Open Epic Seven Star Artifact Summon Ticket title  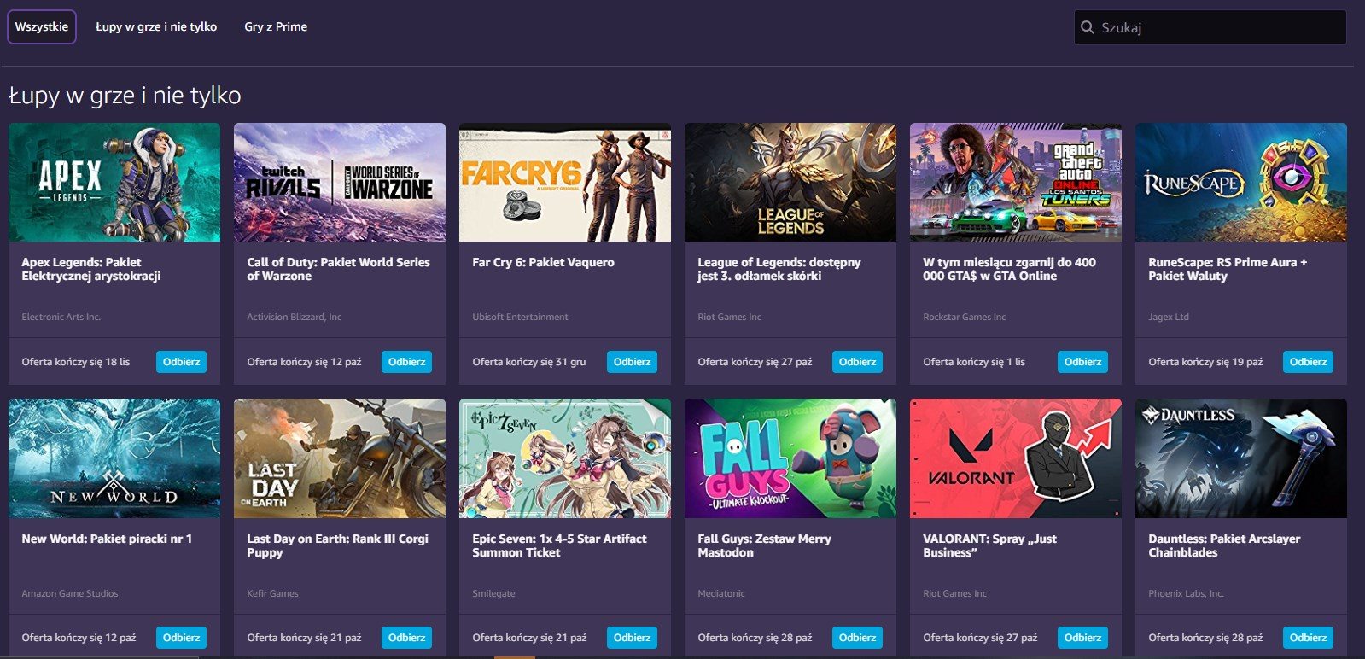[559, 545]
